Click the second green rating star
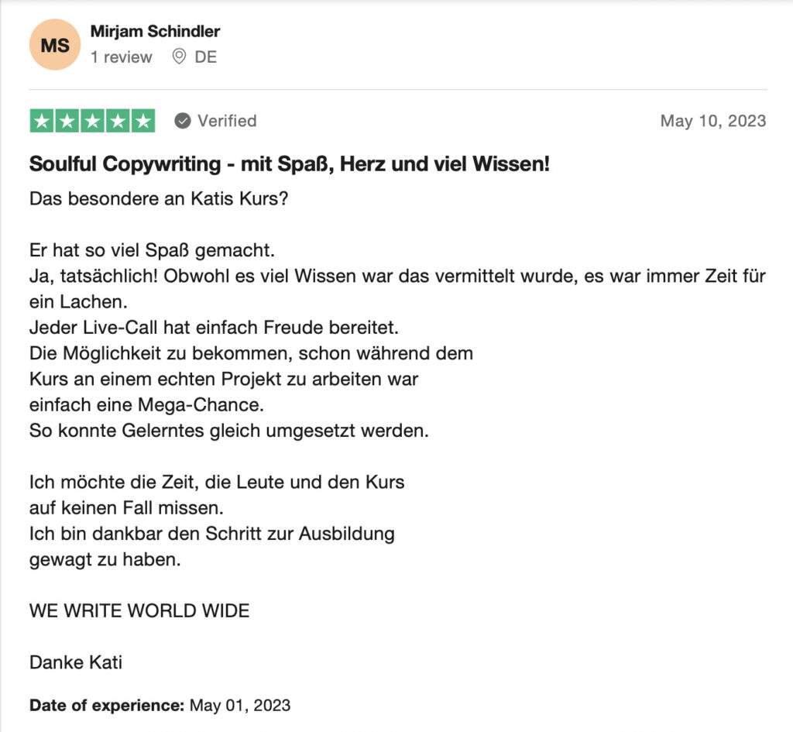This screenshot has height=732, width=793. 67,121
